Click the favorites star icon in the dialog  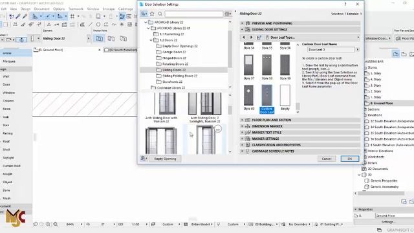point(152,14)
